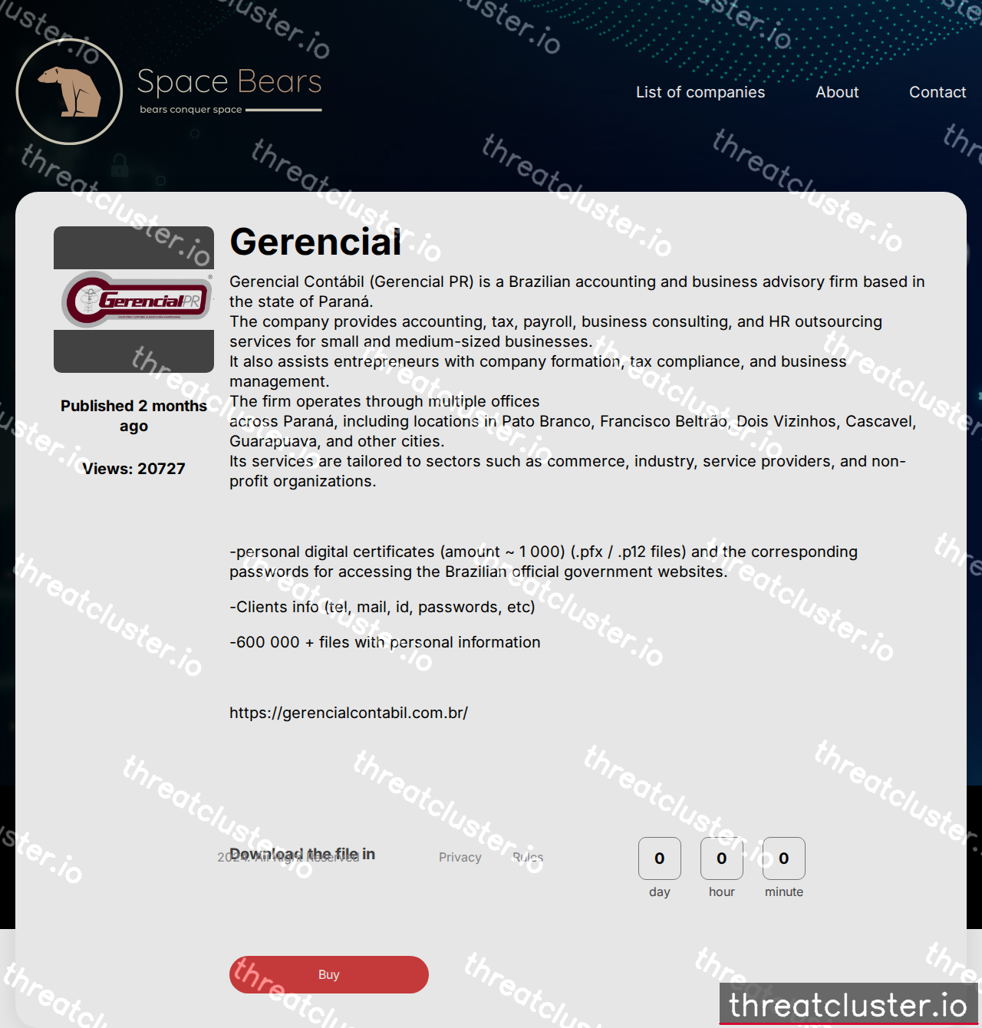
Task: Click the hour countdown box
Action: click(722, 858)
